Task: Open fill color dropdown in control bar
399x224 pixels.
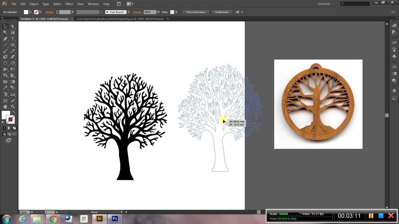Action: coord(30,12)
